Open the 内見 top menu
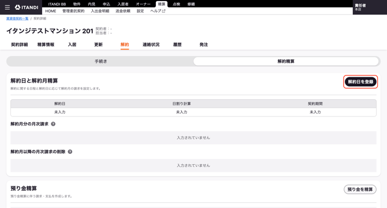Image resolution: width=387 pixels, height=208 pixels. [92, 4]
